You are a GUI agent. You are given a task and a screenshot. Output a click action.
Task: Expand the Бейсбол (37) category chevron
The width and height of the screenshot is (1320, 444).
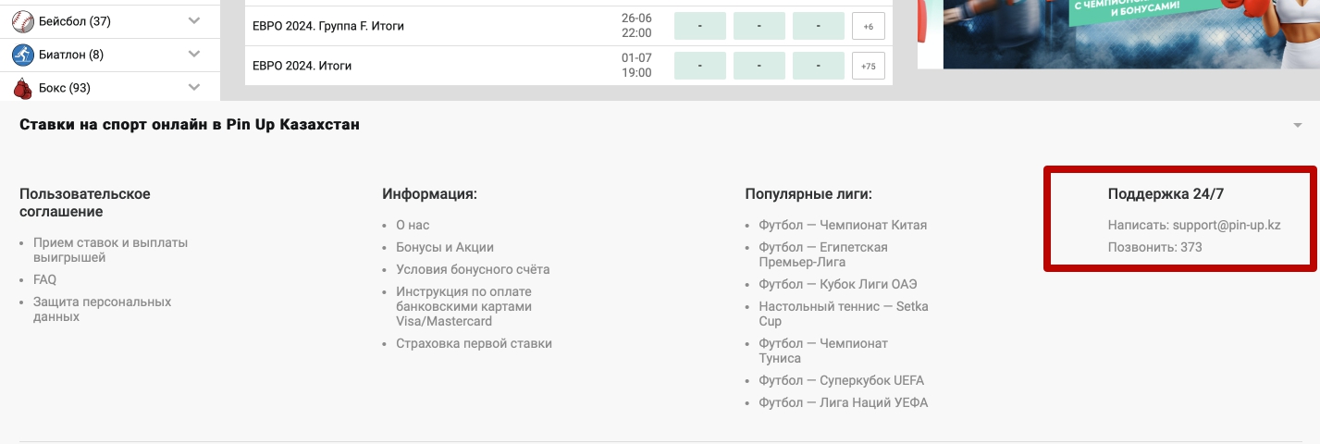point(194,20)
